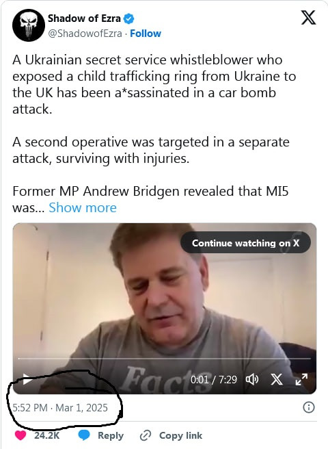Click the X logo in tweet header
This screenshot has height=449, width=328.
pyautogui.click(x=309, y=18)
